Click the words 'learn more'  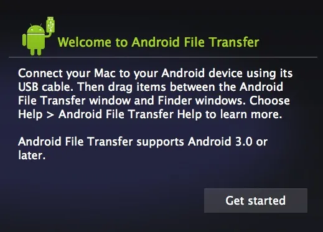(251, 114)
